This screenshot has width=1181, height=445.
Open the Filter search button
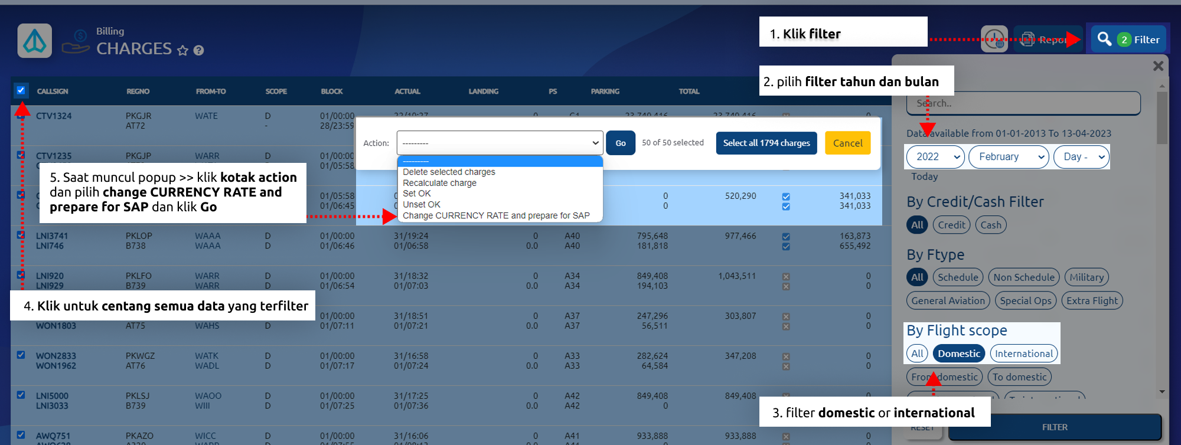[1128, 40]
